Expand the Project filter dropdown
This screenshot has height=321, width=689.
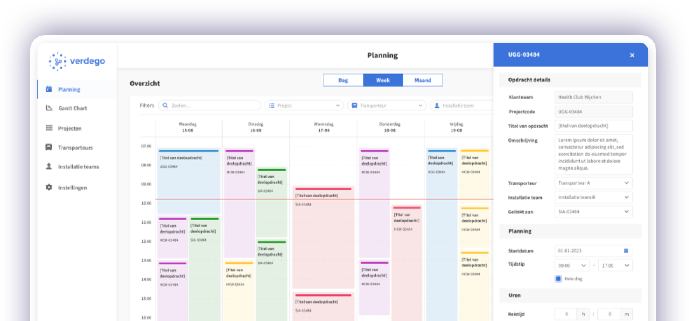(x=304, y=105)
